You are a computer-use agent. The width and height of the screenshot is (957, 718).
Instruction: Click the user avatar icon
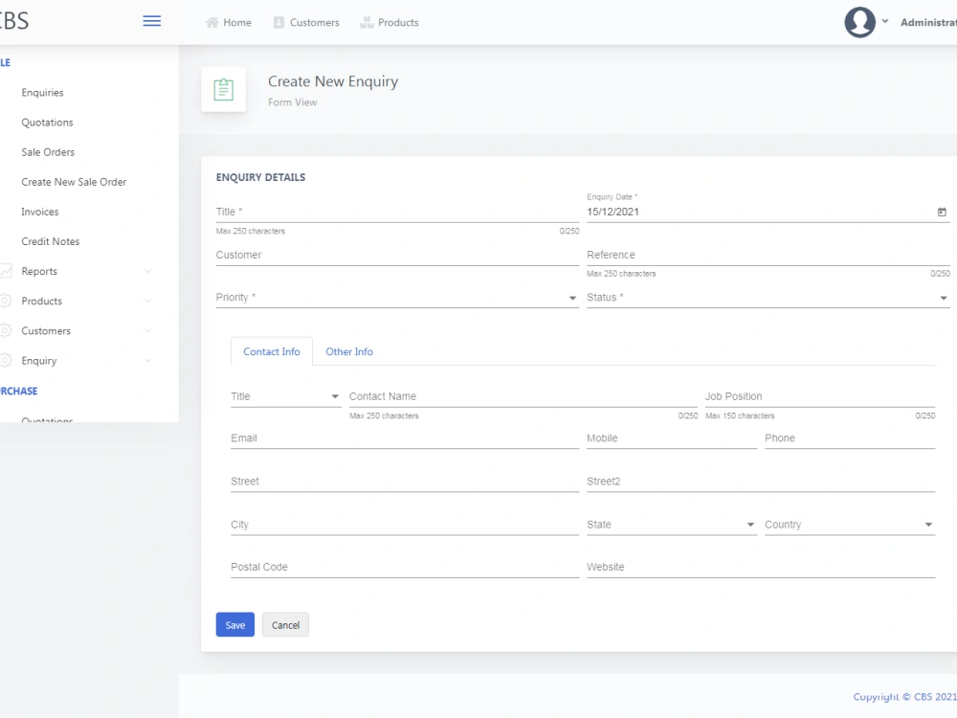click(x=860, y=22)
